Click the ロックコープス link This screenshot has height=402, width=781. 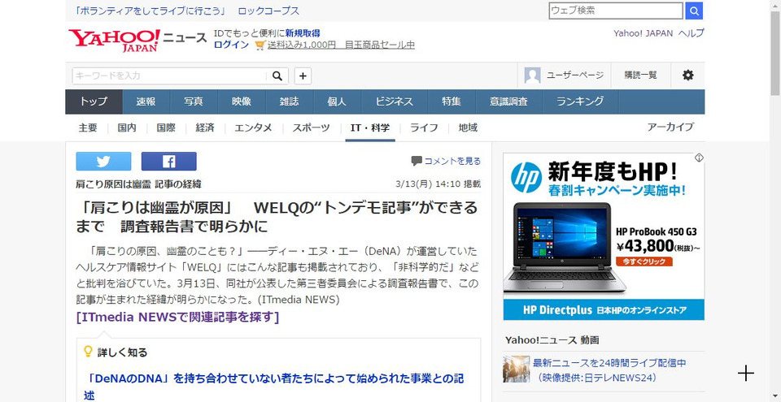(x=268, y=11)
